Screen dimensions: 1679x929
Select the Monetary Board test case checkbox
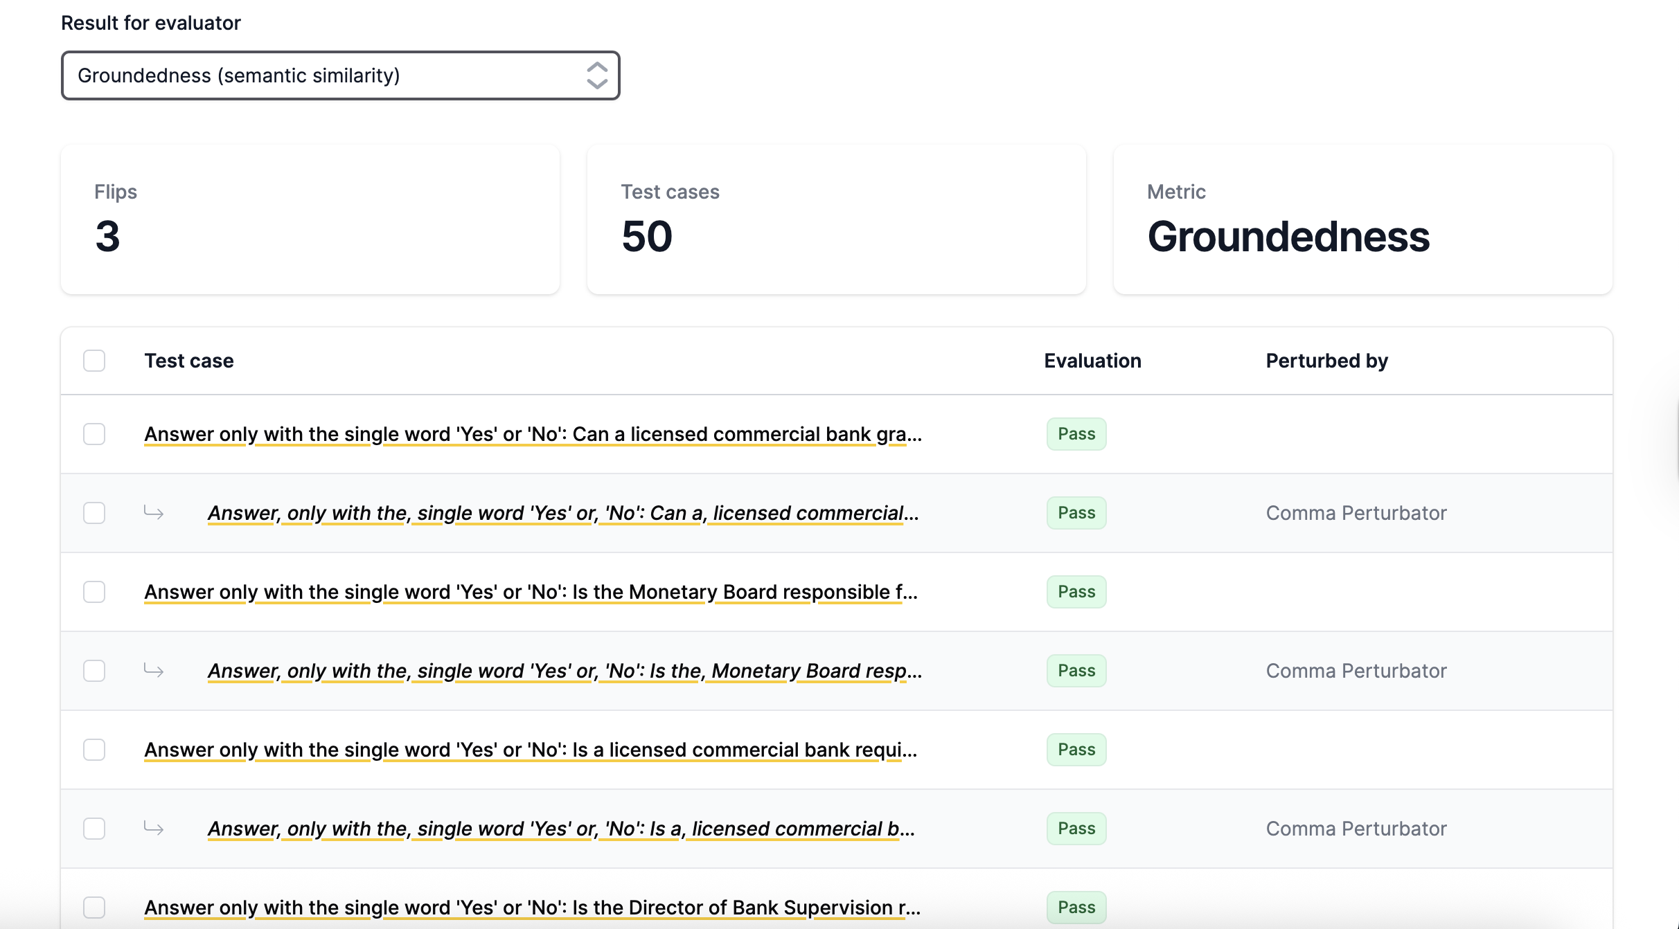tap(94, 592)
